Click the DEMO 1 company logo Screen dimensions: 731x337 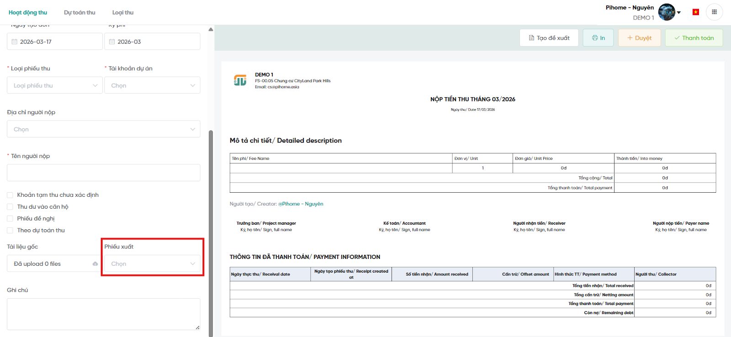pyautogui.click(x=240, y=80)
